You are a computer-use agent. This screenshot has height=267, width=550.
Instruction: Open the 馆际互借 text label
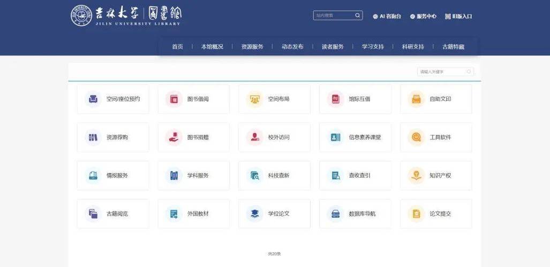(x=359, y=99)
